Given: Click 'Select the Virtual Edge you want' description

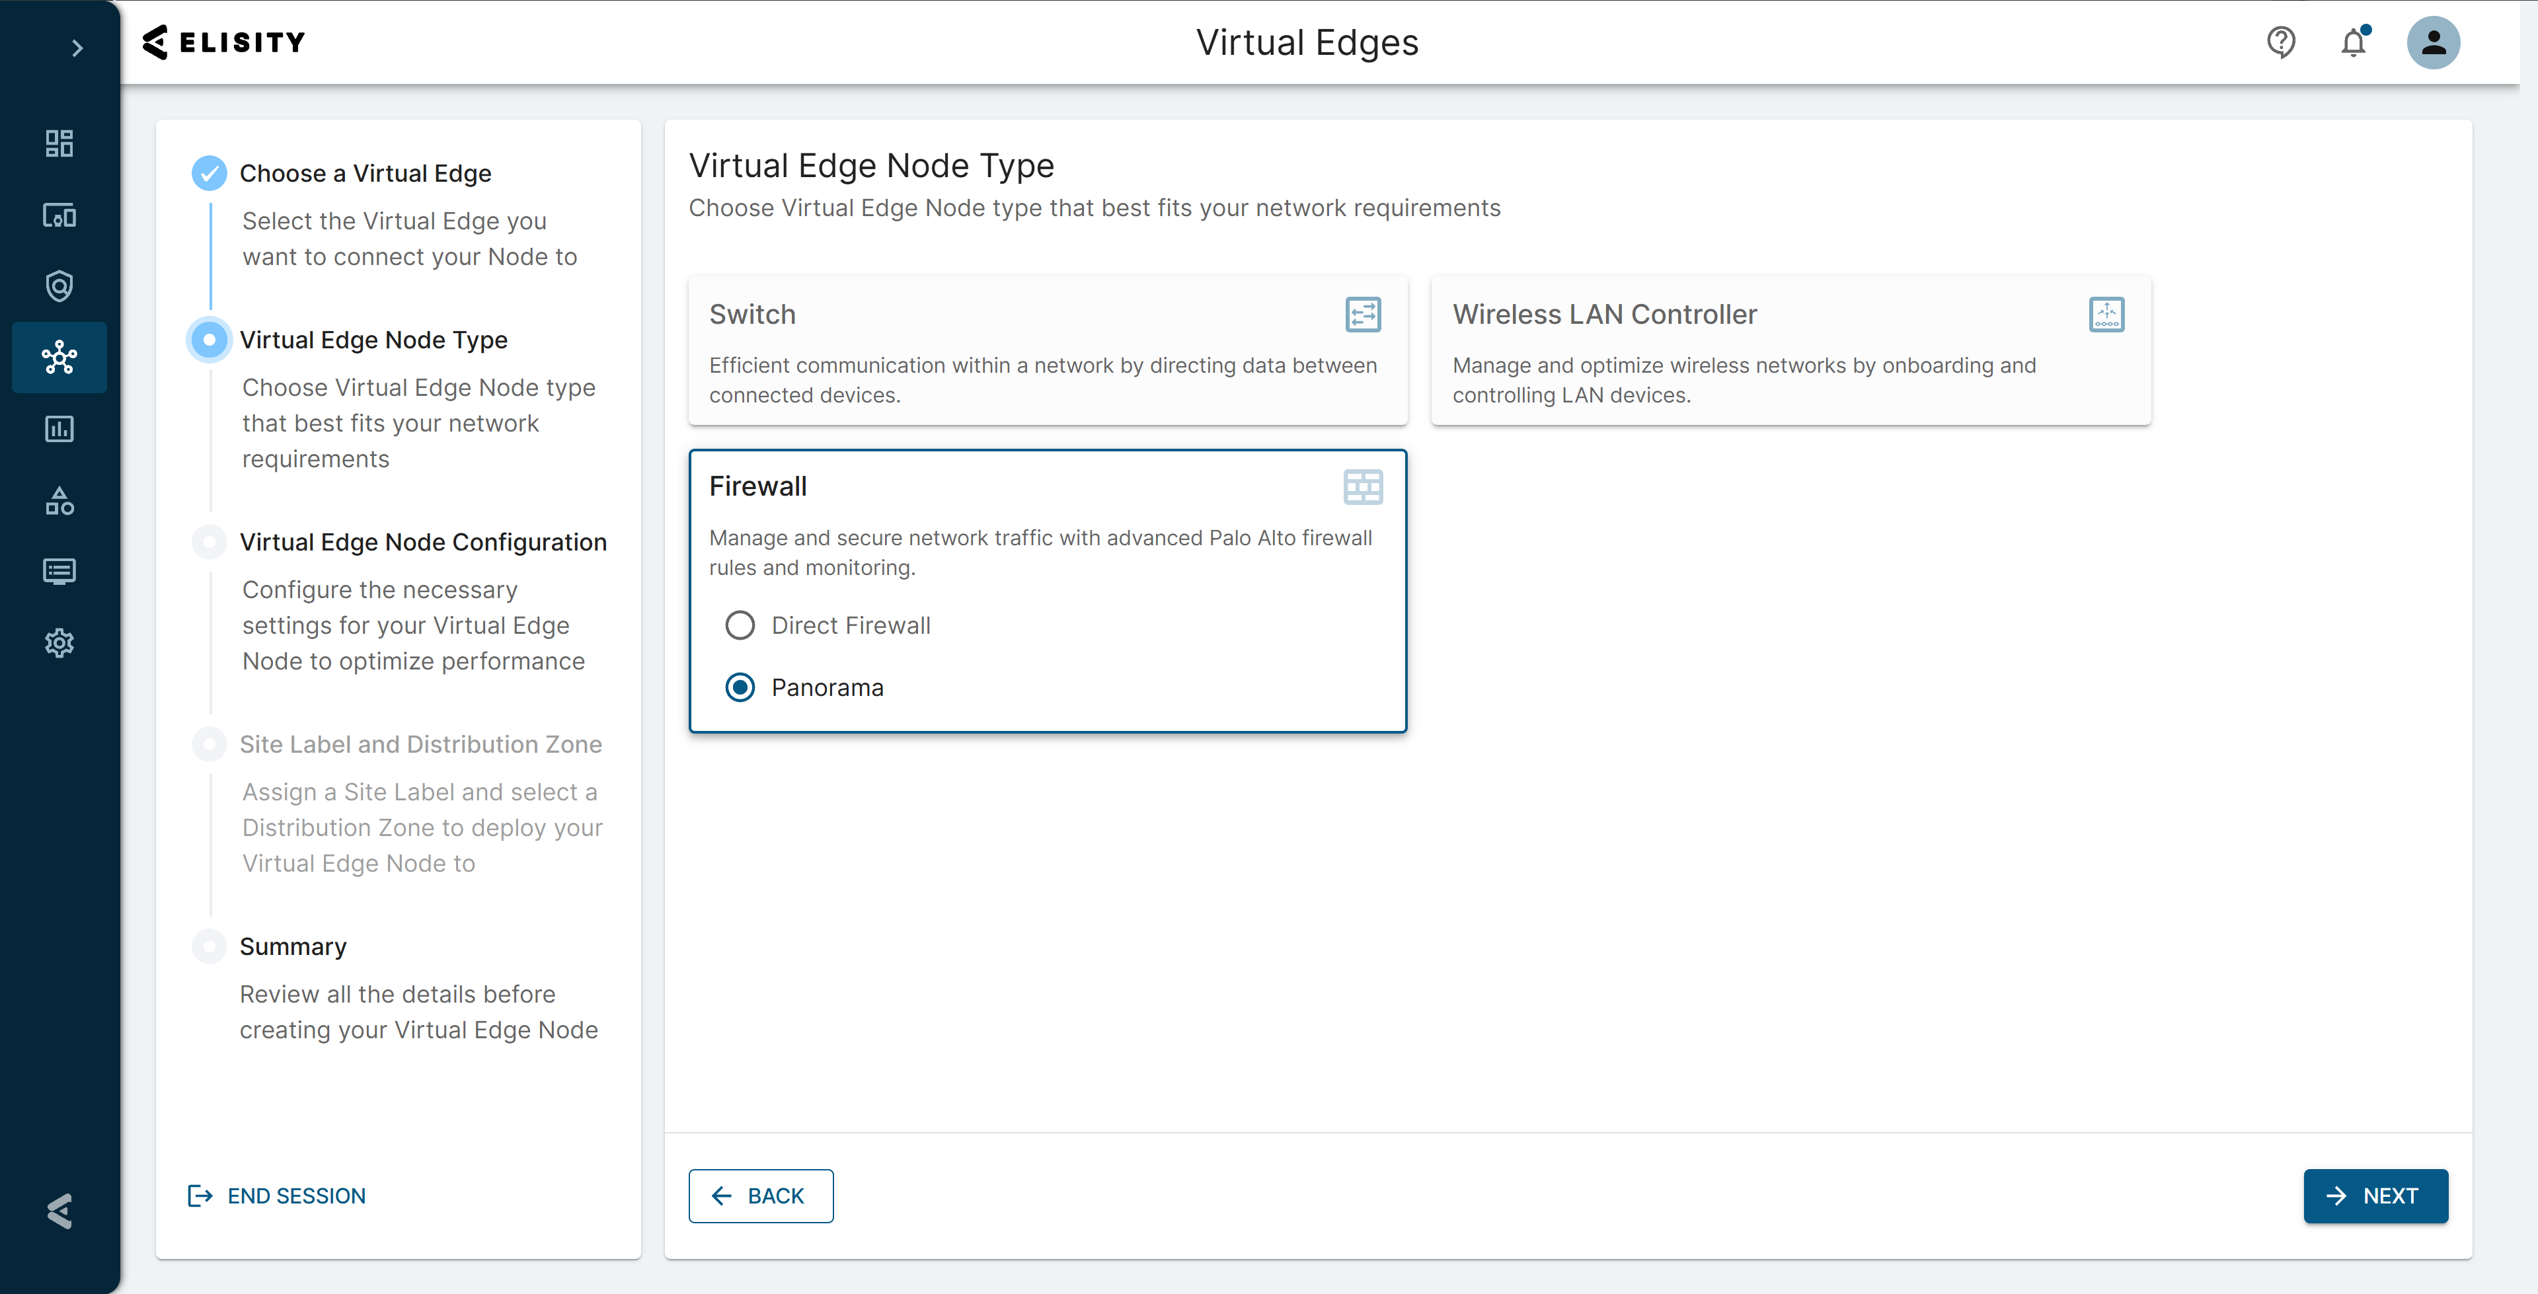Looking at the screenshot, I should (x=410, y=239).
